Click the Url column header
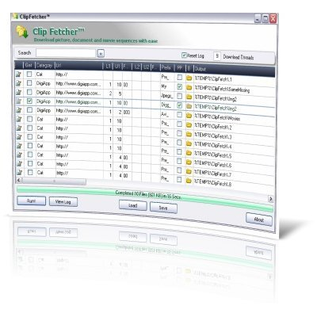This screenshot has height=317, width=317. point(78,66)
